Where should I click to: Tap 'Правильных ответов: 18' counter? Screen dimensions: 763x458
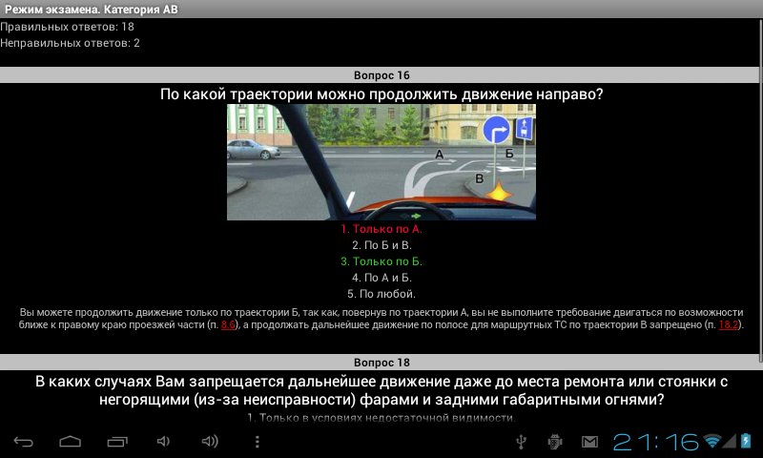tap(67, 27)
